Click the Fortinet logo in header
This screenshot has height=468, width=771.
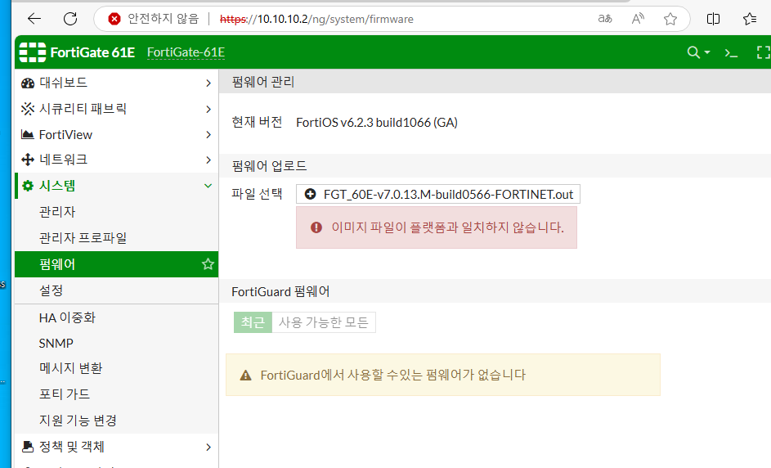(x=33, y=52)
